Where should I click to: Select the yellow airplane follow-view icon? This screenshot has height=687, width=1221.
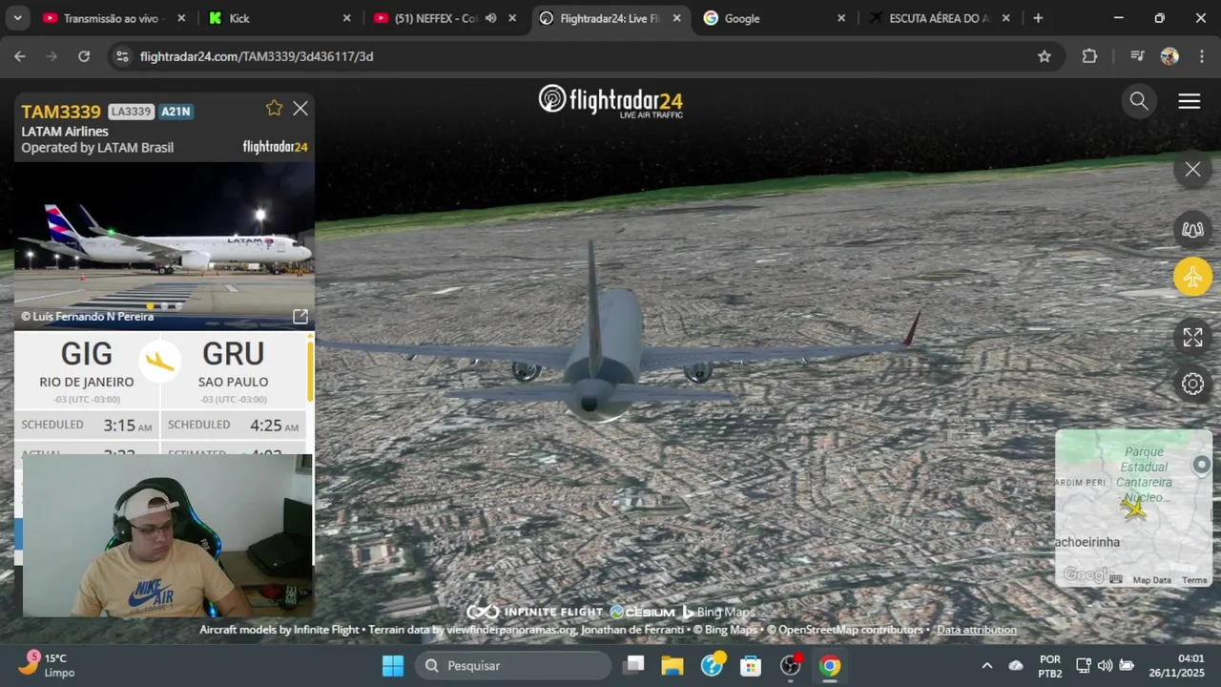click(1192, 277)
